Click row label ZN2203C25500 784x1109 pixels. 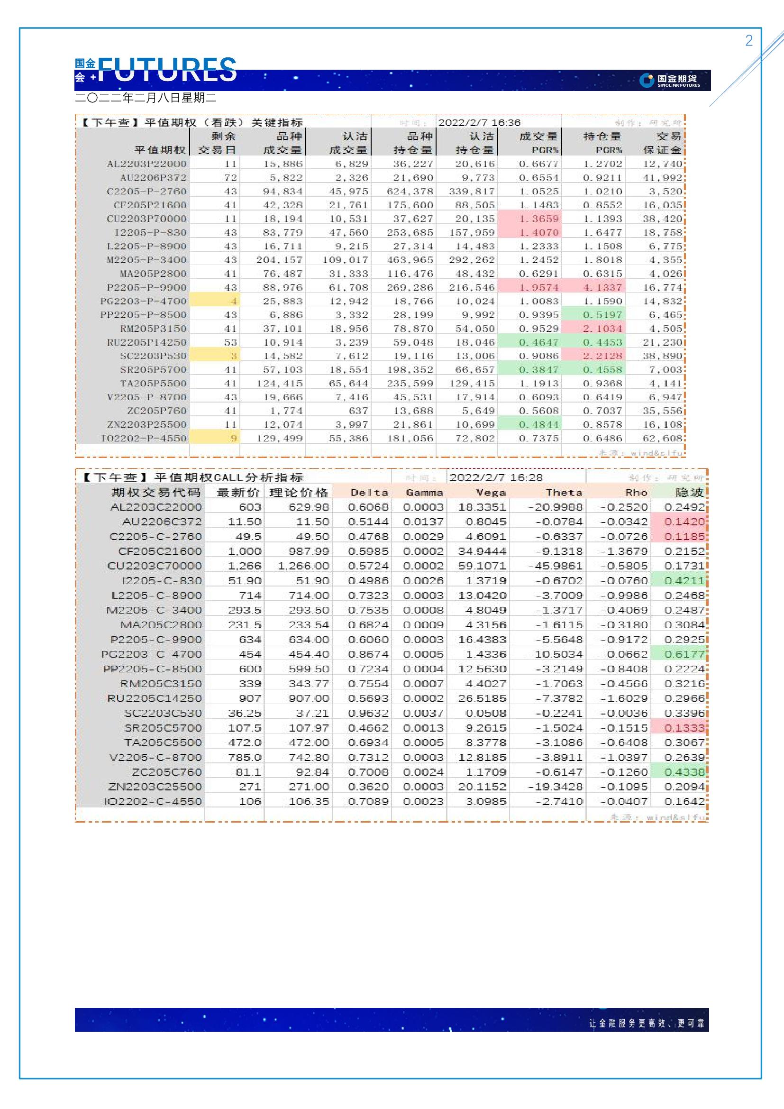point(155,787)
